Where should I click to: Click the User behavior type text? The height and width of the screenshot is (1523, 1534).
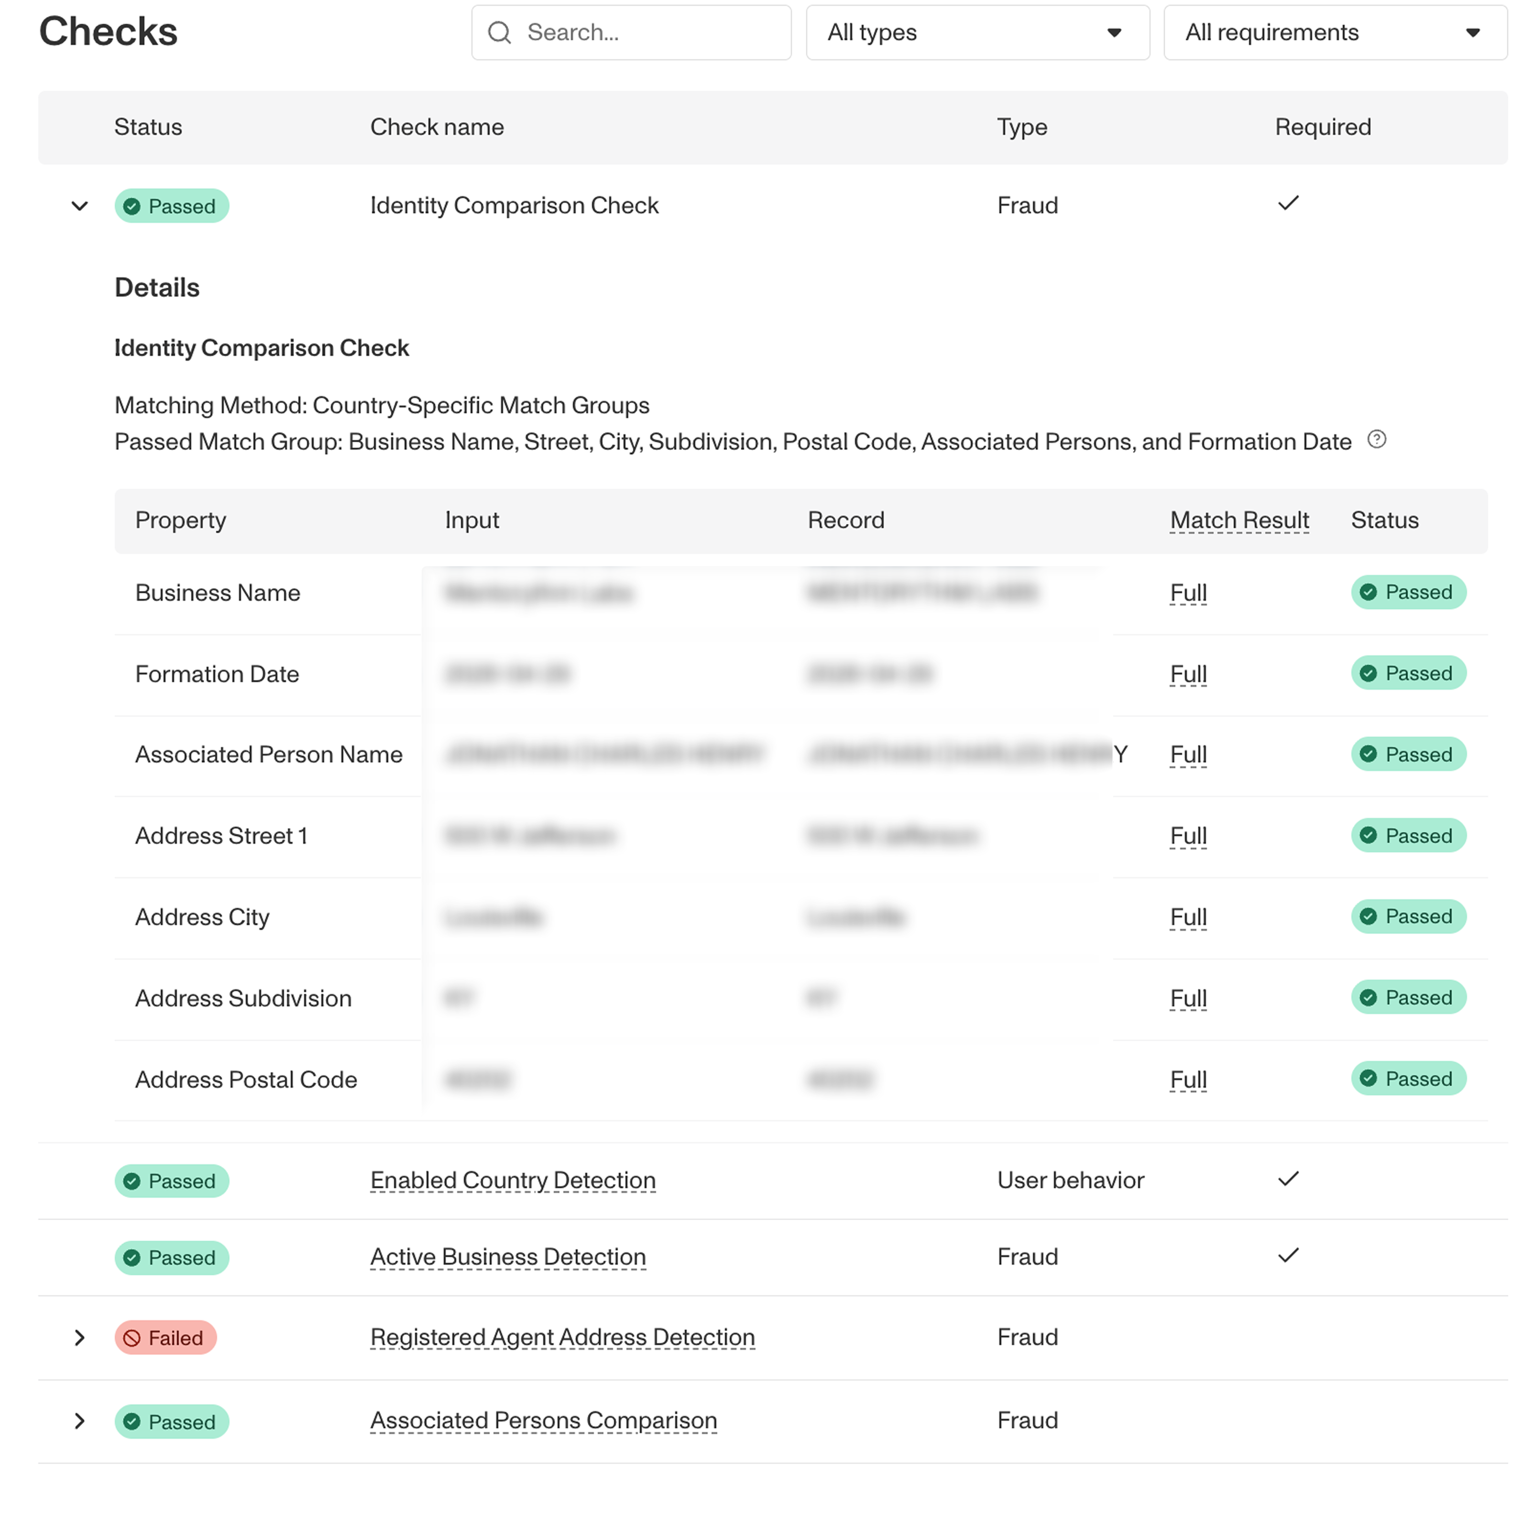(1070, 1180)
